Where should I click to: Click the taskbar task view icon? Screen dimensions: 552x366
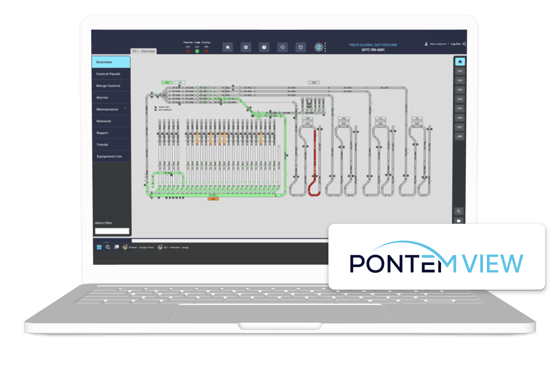[116, 247]
